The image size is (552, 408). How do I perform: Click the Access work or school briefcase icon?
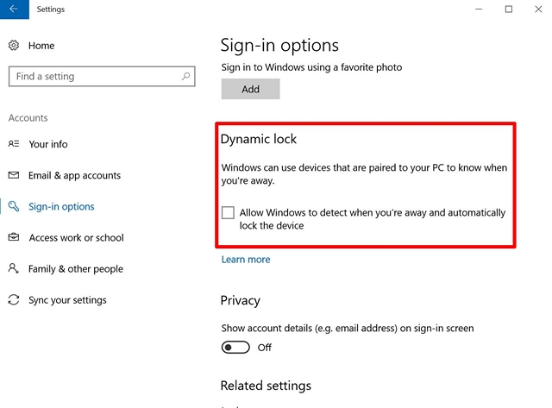[x=14, y=237]
